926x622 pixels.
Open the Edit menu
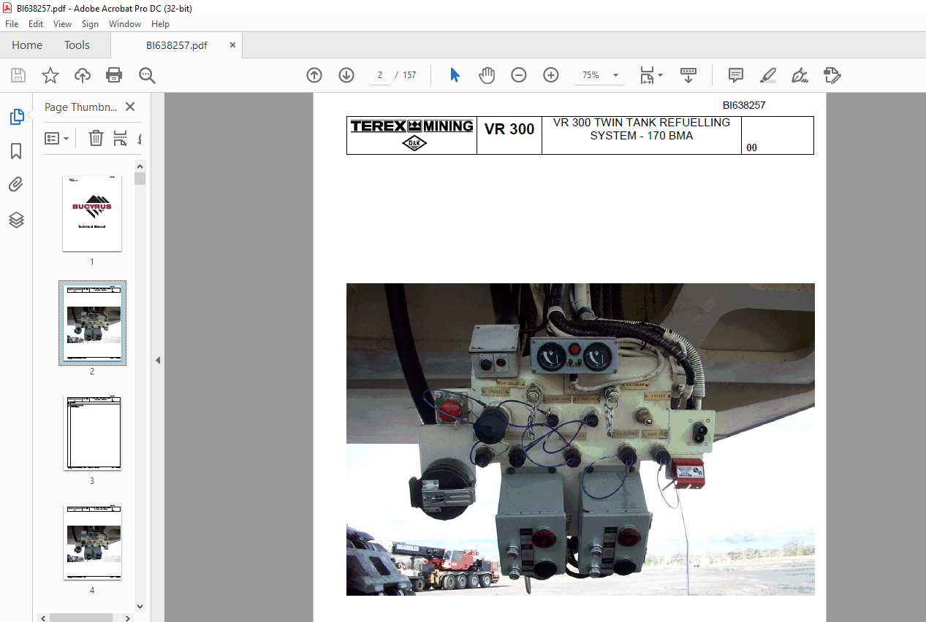coord(36,24)
